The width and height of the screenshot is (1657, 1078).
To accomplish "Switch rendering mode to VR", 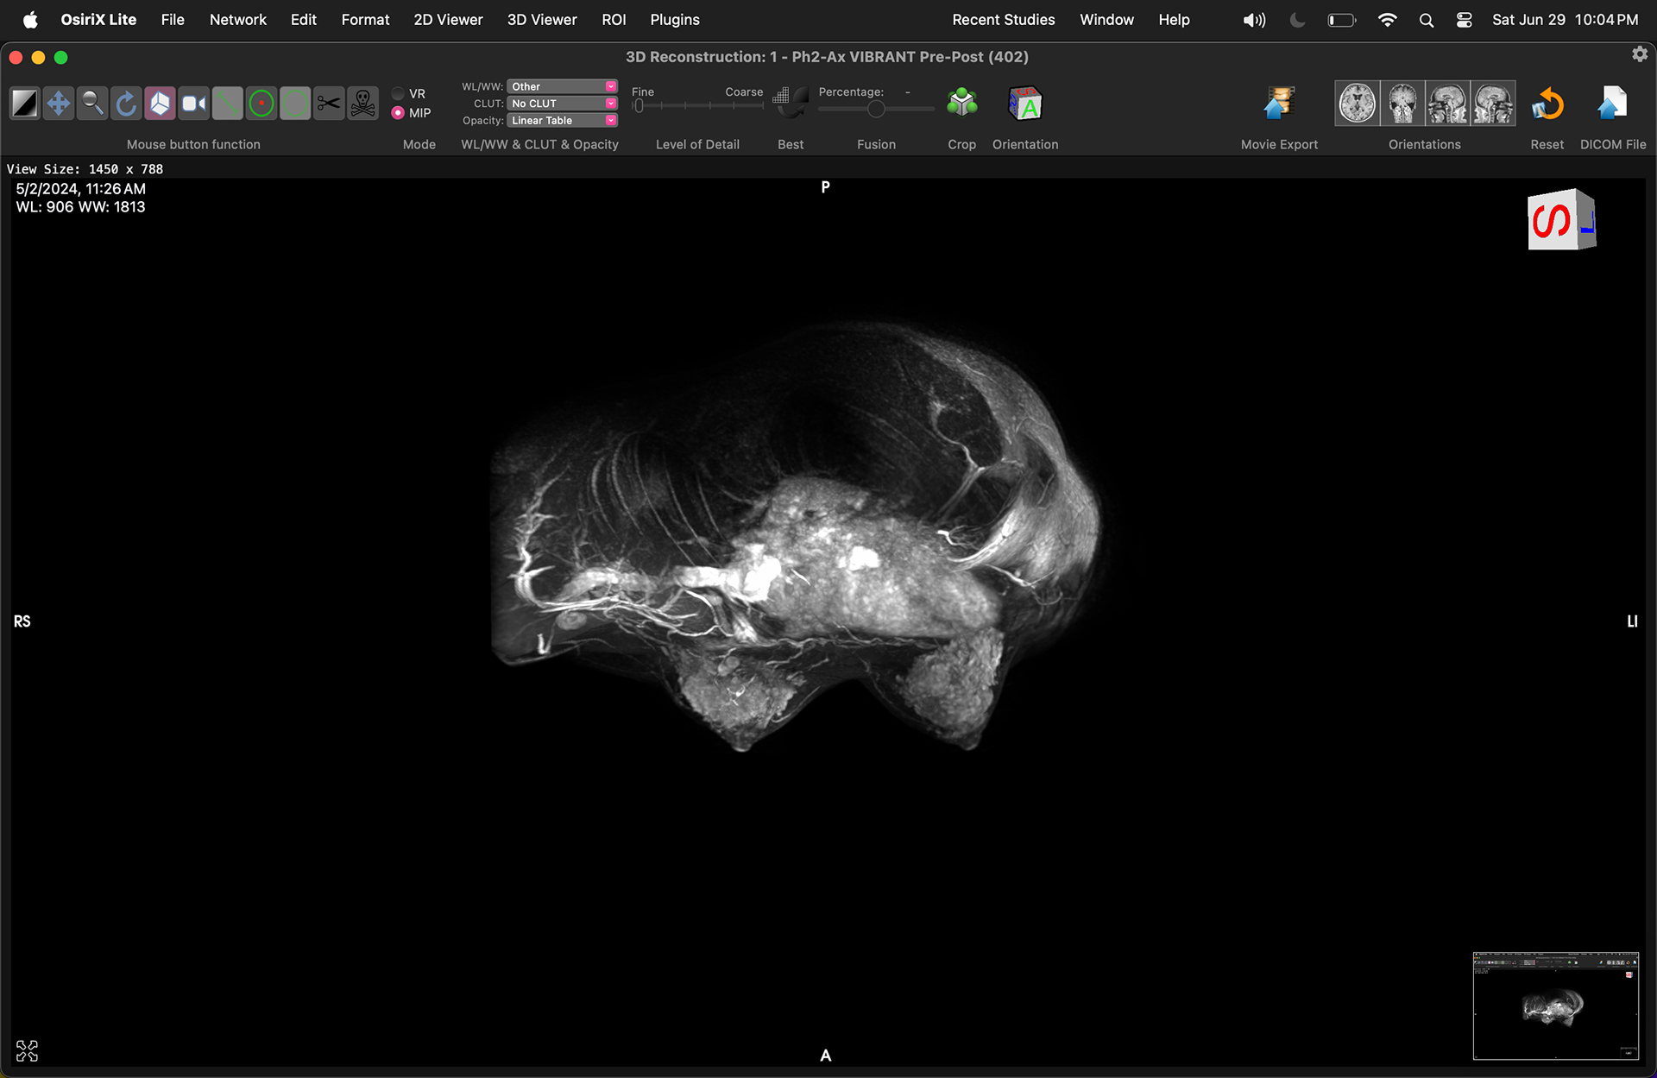I will click(398, 93).
